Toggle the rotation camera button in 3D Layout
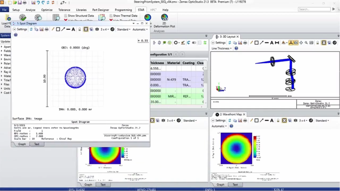Screen dimensions: 340x191 296,42
